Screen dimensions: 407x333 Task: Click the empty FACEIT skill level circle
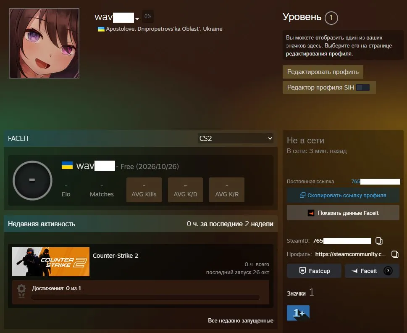point(32,180)
